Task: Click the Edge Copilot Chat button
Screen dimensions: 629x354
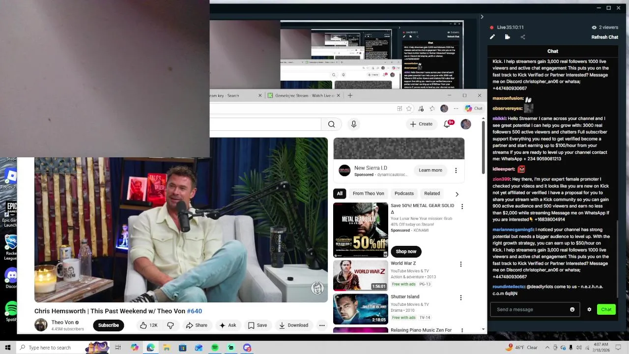Action: 474,108
